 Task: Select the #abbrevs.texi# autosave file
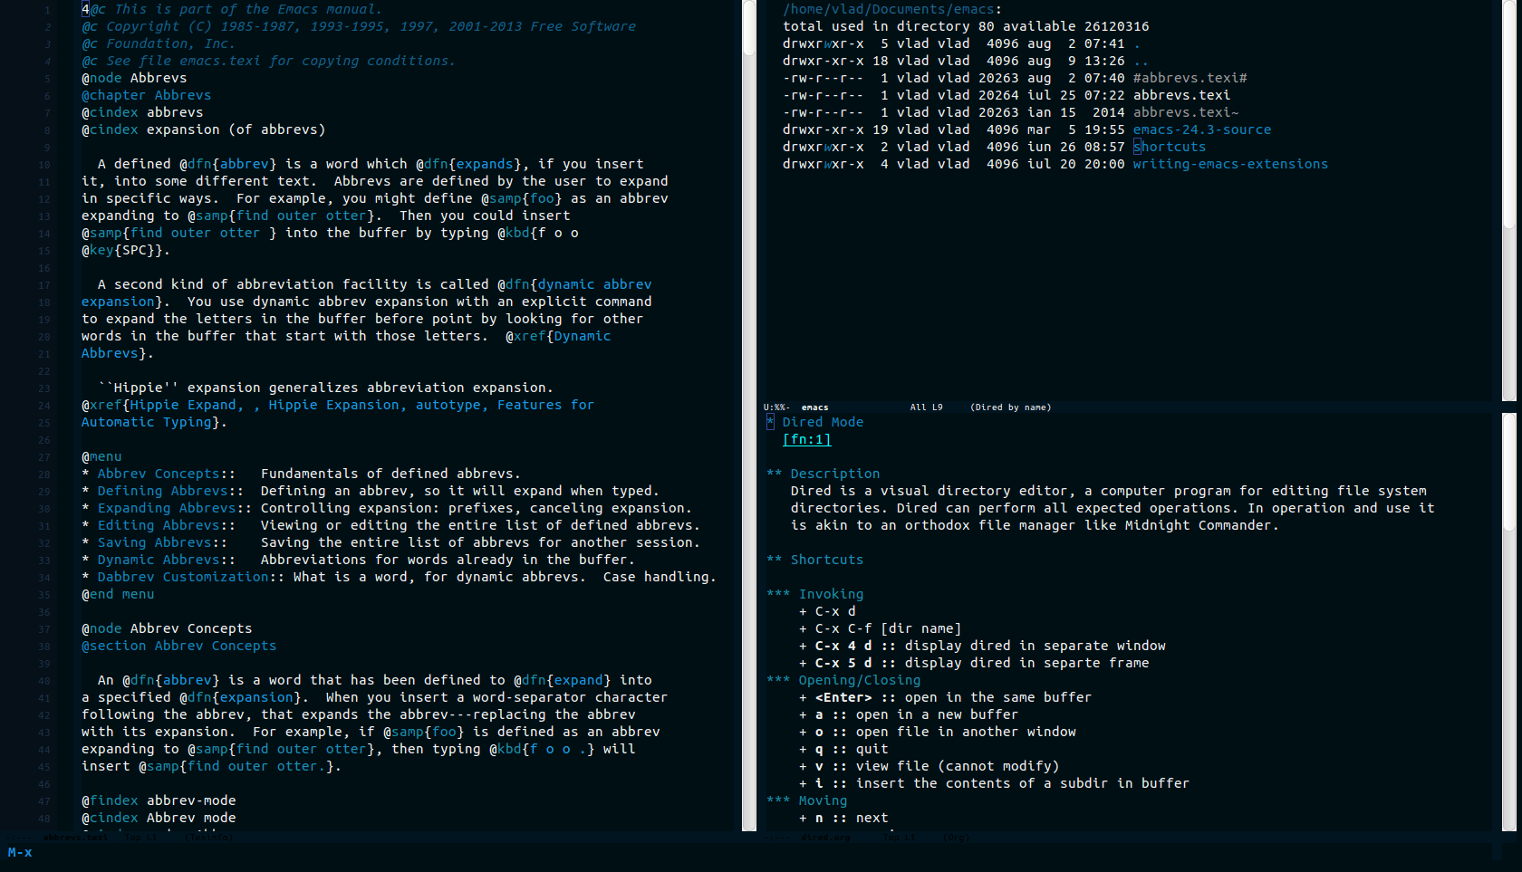[x=1190, y=78]
